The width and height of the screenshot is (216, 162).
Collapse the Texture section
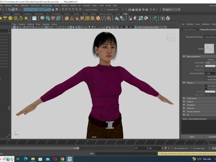point(184,83)
